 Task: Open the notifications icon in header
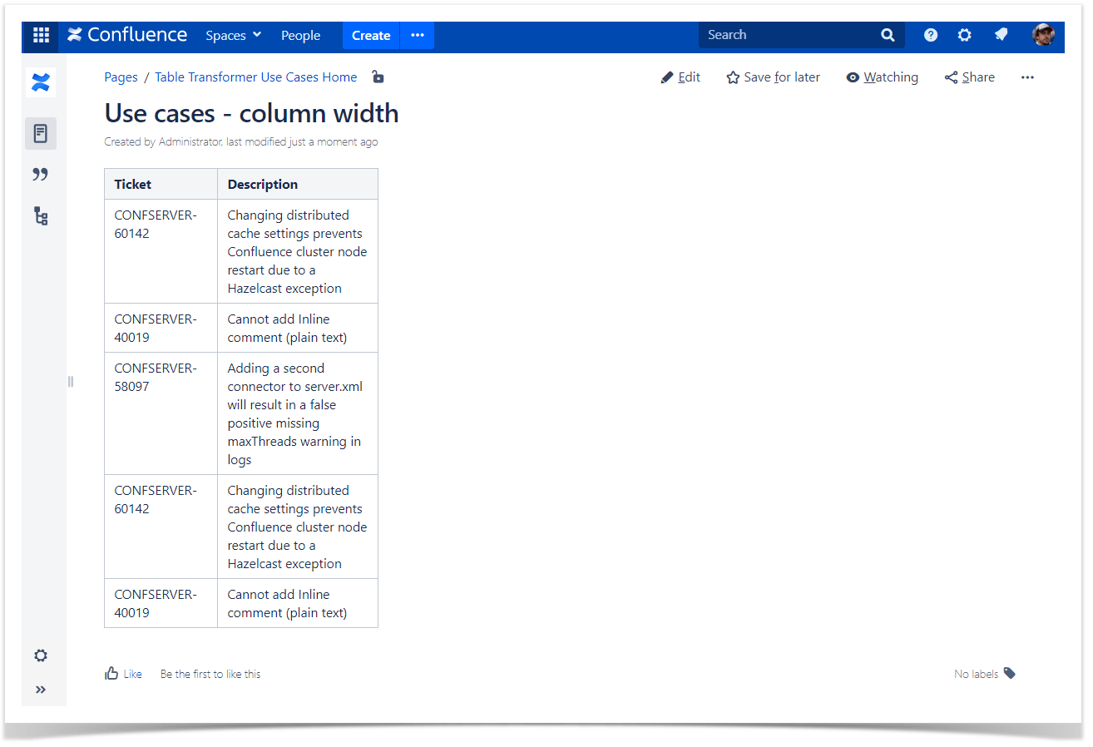[x=1001, y=35]
